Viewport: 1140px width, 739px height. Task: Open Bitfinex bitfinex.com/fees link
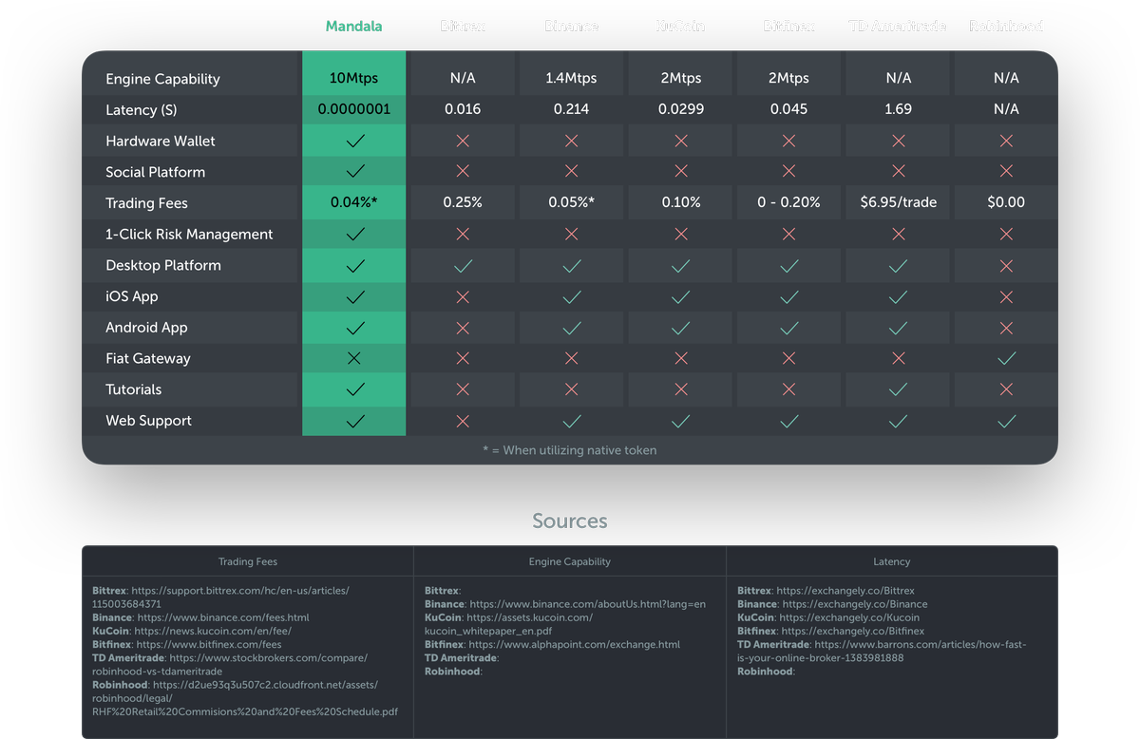209,644
